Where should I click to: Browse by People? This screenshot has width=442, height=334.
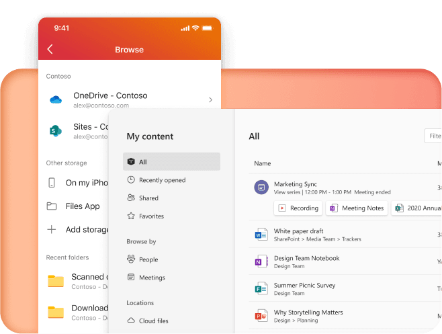[148, 259]
